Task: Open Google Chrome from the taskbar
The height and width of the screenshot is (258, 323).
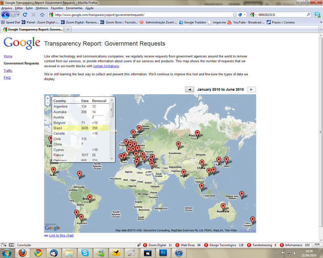Action: pyautogui.click(x=38, y=253)
